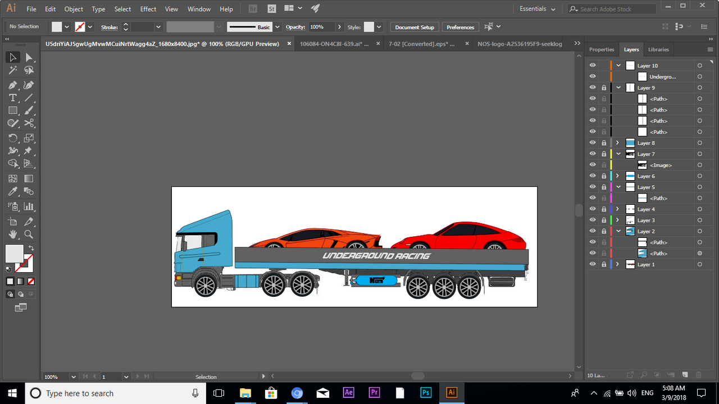Viewport: 719px width, 404px height.
Task: Select the Magic Wand tool
Action: click(x=13, y=71)
